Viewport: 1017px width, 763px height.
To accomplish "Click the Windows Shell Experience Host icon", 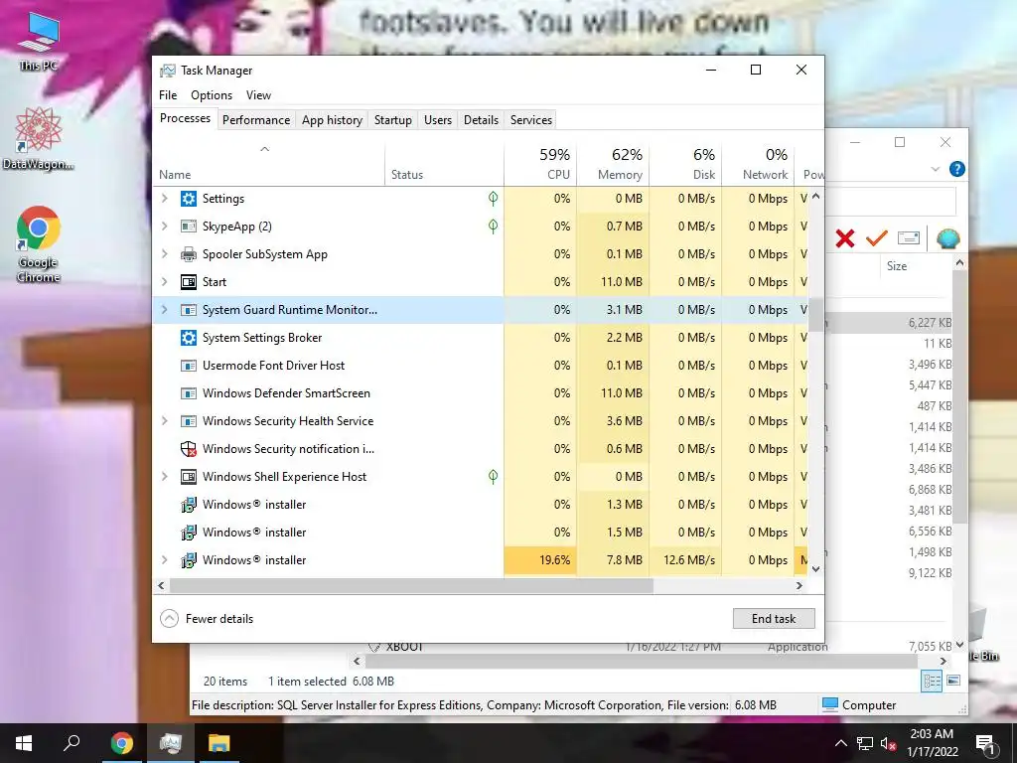I will click(x=188, y=477).
